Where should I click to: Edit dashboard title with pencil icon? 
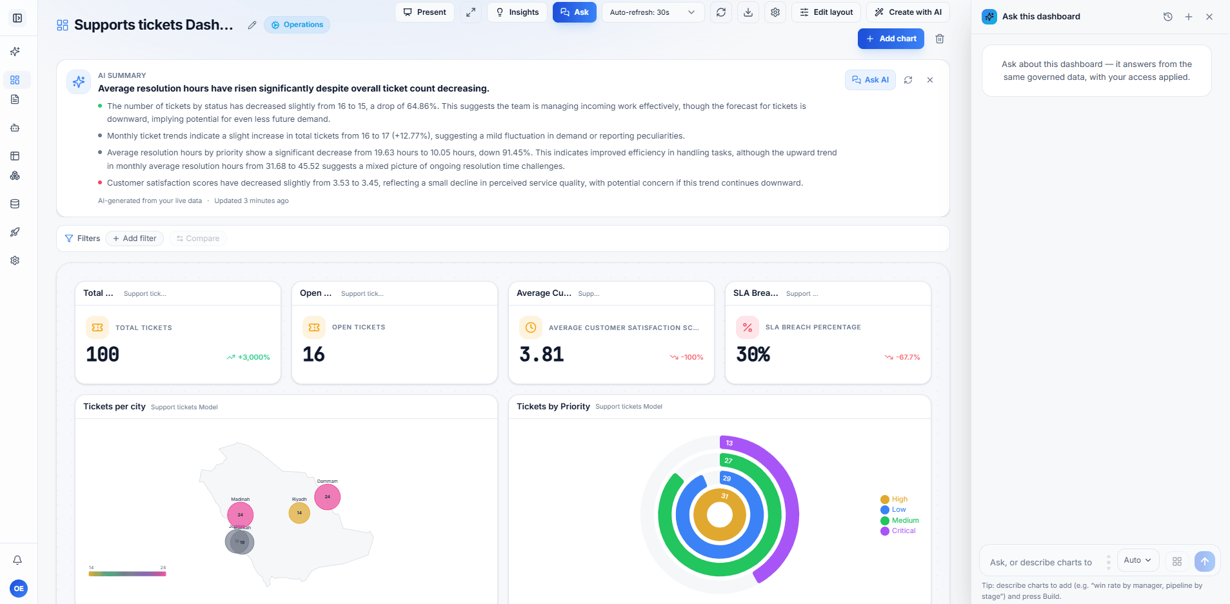252,25
